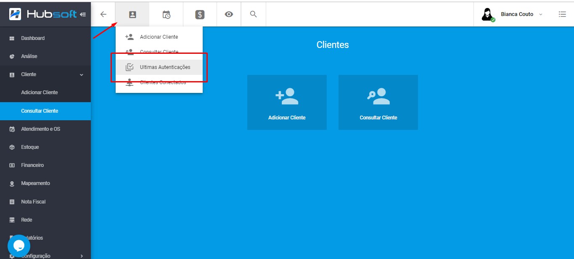Select Consultar Cliente in the dropdown menu
The image size is (574, 259).
pyautogui.click(x=159, y=52)
